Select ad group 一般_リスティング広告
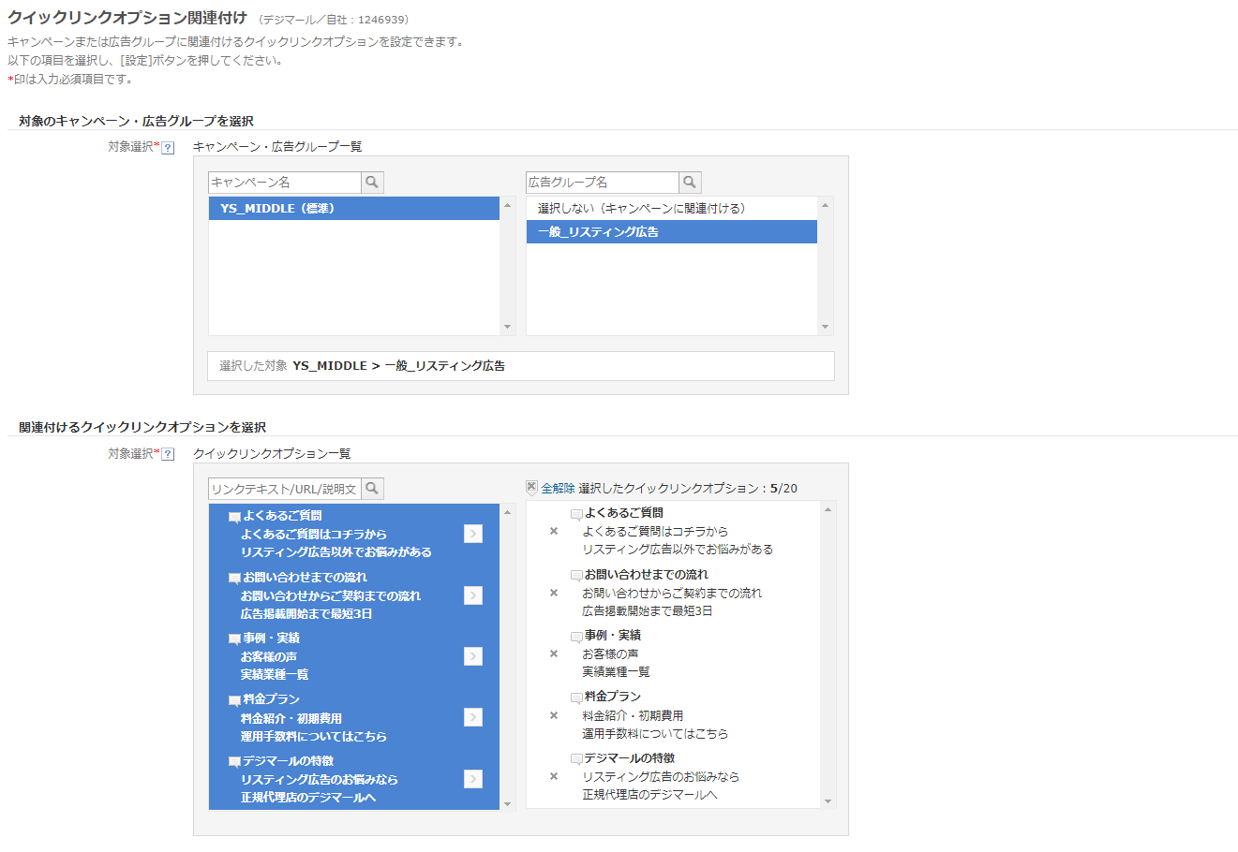 [672, 232]
